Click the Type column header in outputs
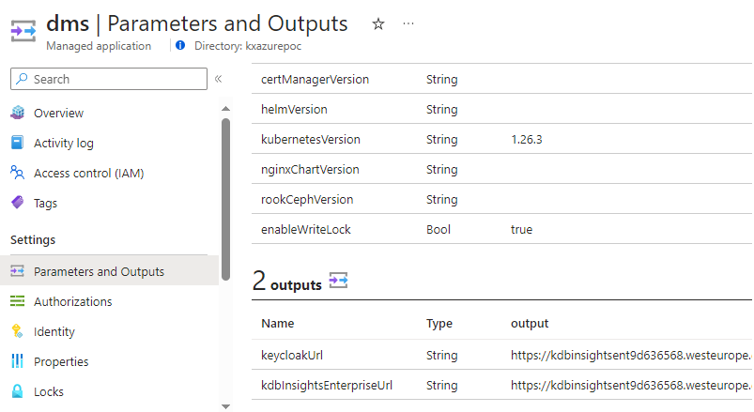754x412 pixels. coord(439,324)
